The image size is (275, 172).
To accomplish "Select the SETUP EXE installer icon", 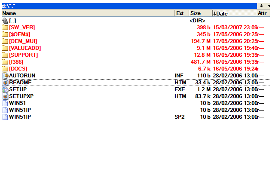I will click(5, 89).
